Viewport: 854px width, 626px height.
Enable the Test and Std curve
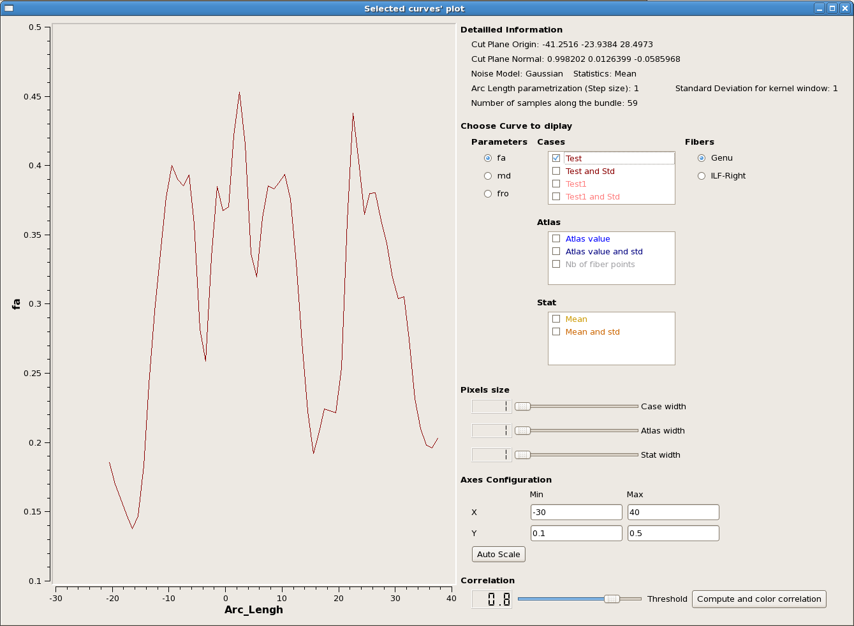coord(556,171)
